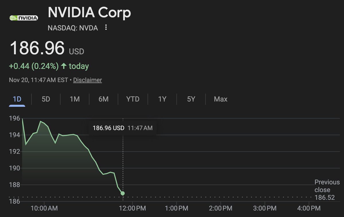Click the large 186.96 price value
This screenshot has height=217, width=344.
[37, 48]
